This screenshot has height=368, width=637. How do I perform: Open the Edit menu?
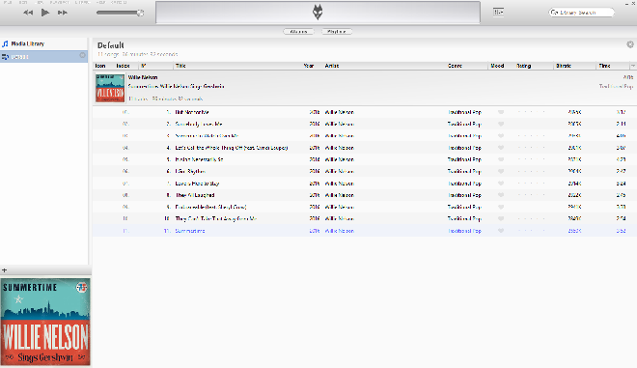23,2
